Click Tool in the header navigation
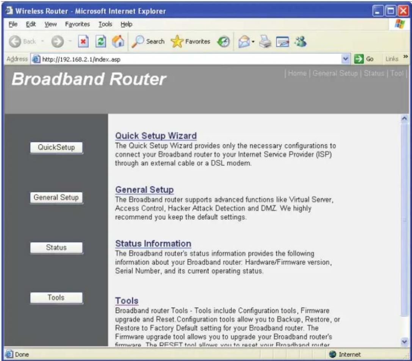 point(397,73)
